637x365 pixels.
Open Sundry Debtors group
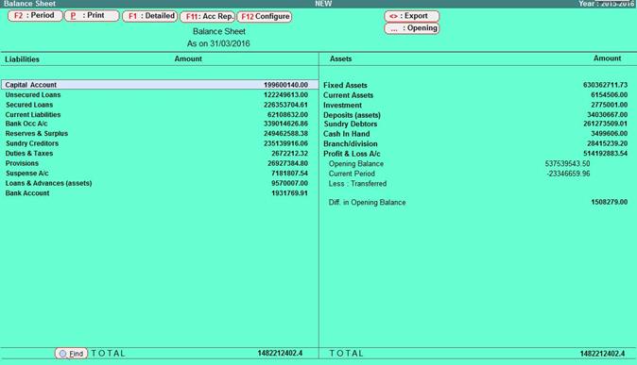(x=477, y=124)
